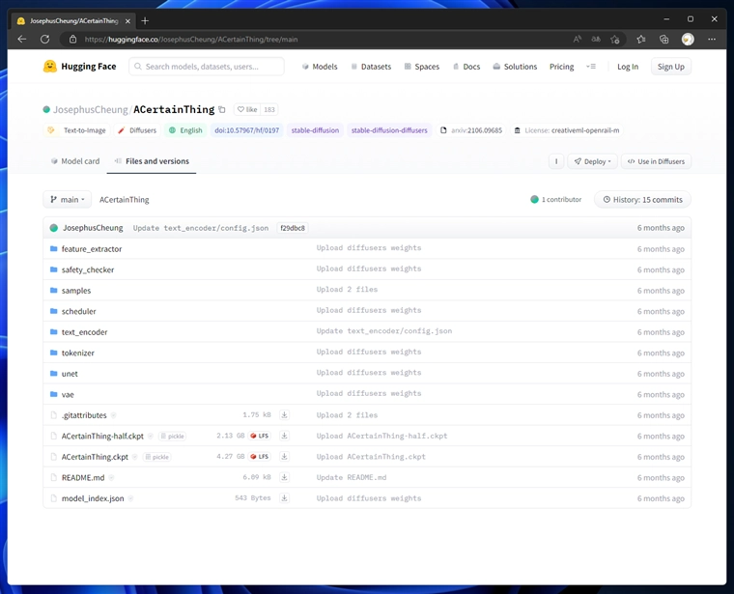The width and height of the screenshot is (734, 594).
Task: Open browser collections icon
Action: point(663,40)
